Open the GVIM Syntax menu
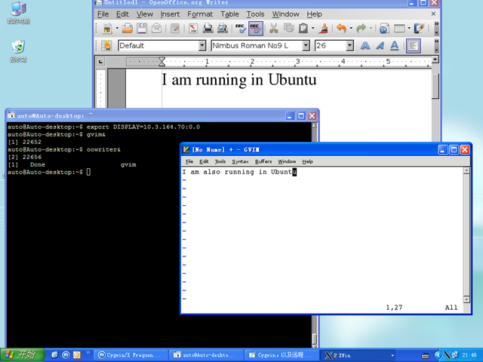 (240, 161)
